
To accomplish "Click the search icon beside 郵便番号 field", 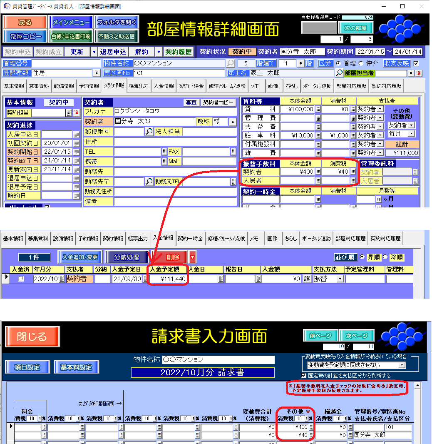I will pos(149,132).
